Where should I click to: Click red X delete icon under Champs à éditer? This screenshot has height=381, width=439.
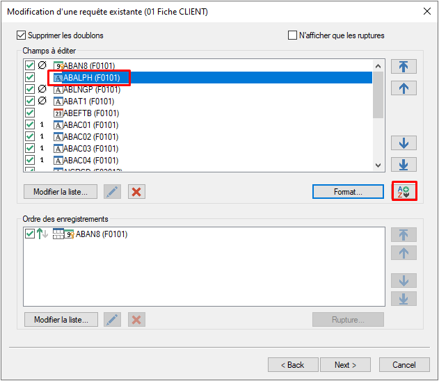(x=136, y=192)
